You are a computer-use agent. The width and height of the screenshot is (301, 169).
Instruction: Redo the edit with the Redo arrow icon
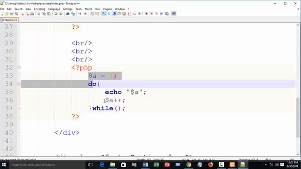point(61,14)
